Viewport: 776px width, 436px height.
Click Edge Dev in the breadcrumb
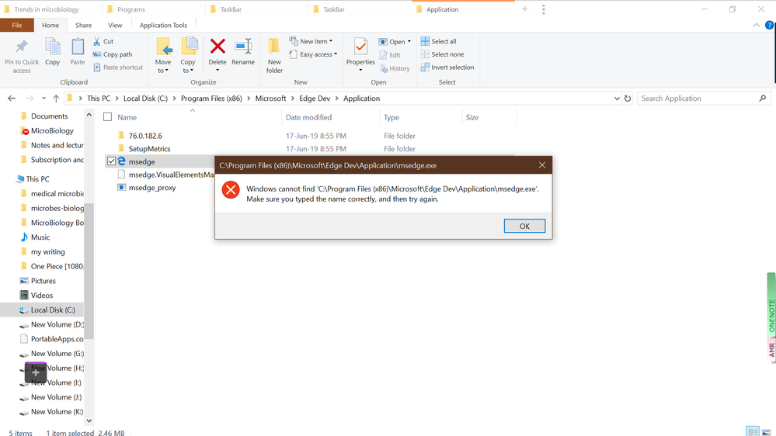pos(315,99)
